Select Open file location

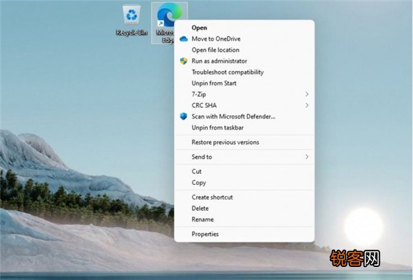(215, 50)
